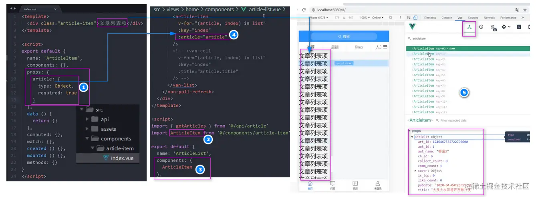Open the device toolbar three-dot menu

(x=401, y=18)
